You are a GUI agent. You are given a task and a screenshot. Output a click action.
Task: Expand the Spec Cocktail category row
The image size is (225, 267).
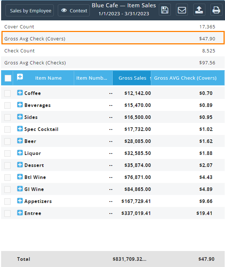click(x=20, y=128)
